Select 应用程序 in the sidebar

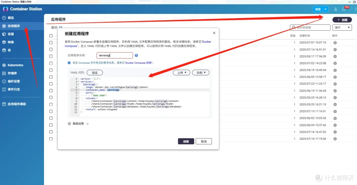[x=22, y=26]
